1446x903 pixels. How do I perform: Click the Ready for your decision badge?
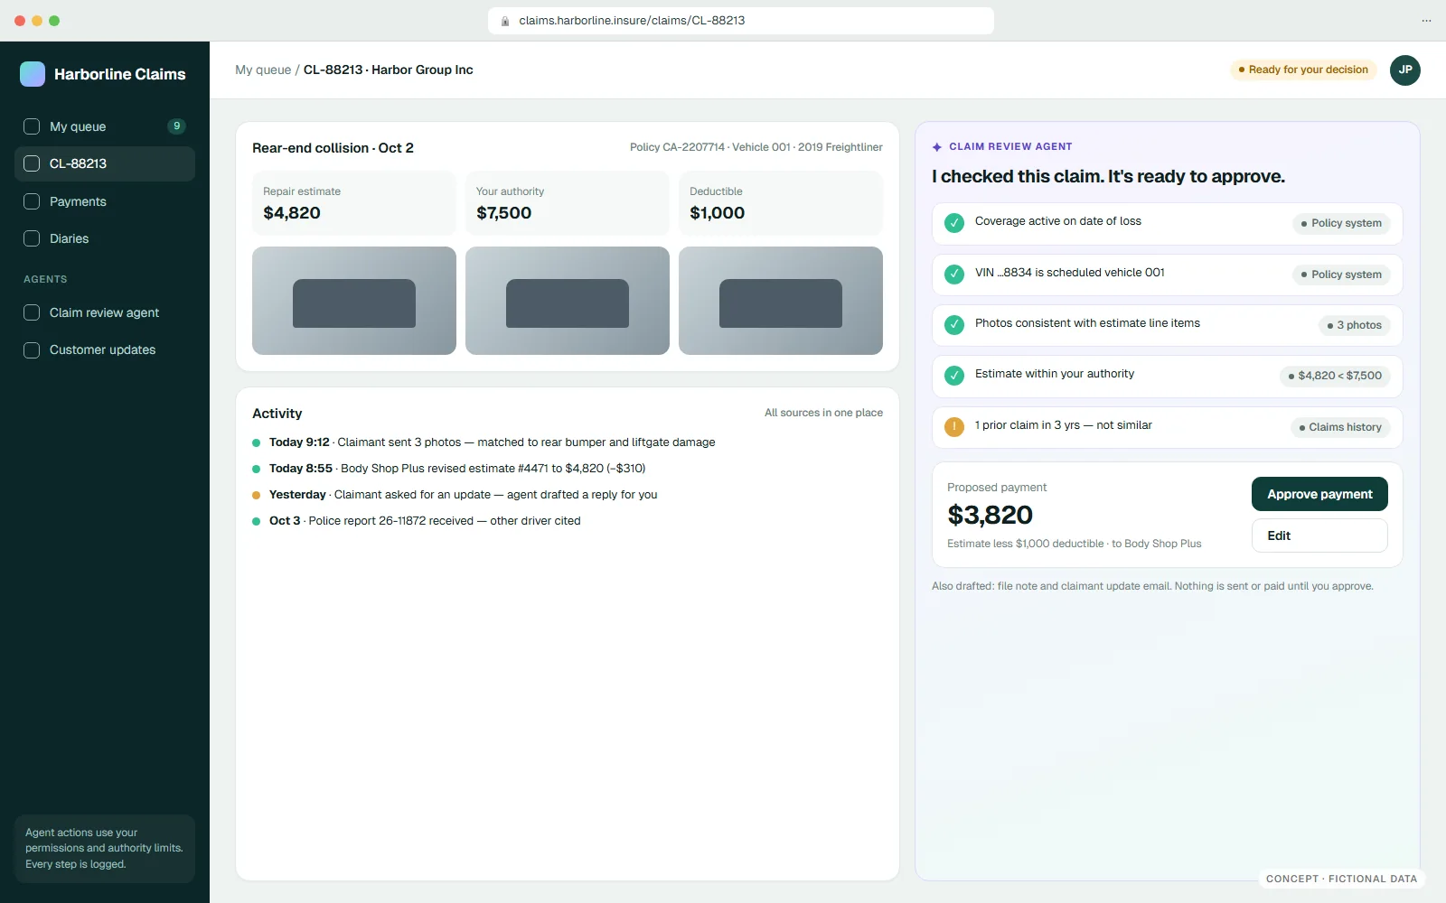(x=1303, y=70)
